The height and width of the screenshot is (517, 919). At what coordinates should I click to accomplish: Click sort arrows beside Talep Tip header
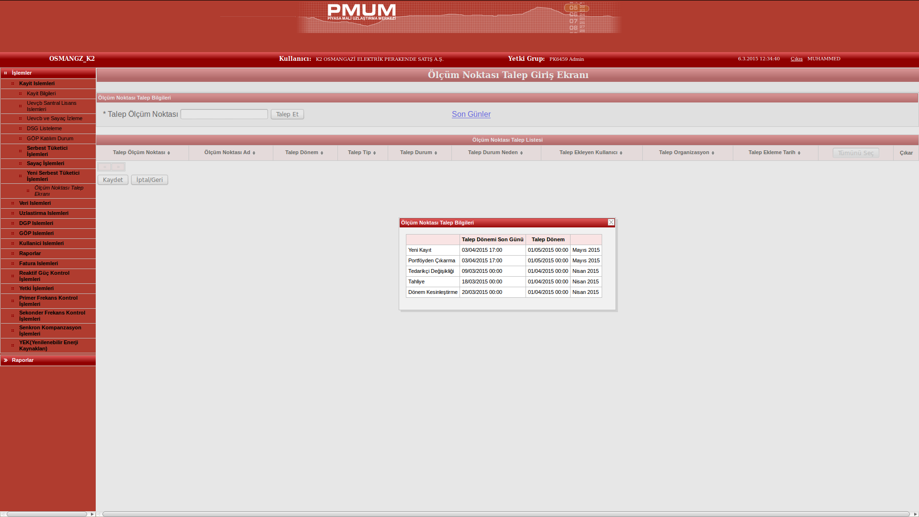(x=374, y=153)
